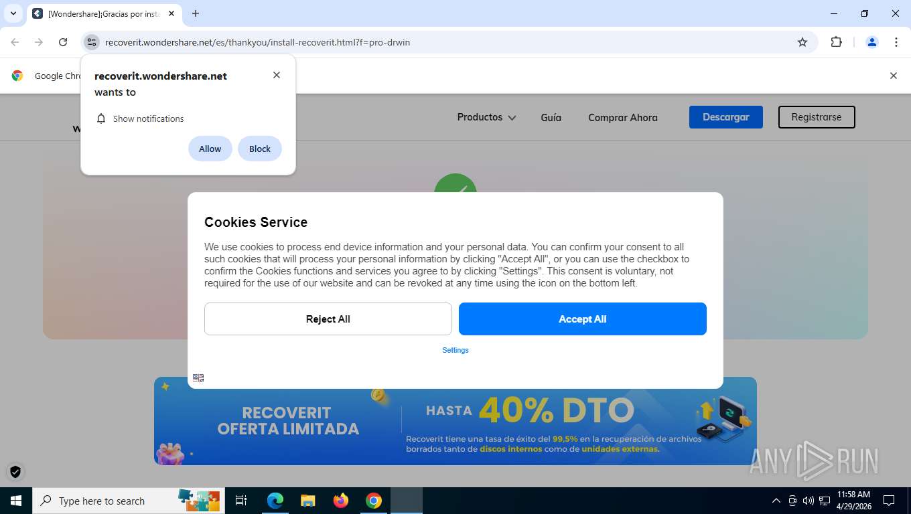Click the small language flag icon in cookie dialog
The height and width of the screenshot is (514, 911).
(x=198, y=377)
